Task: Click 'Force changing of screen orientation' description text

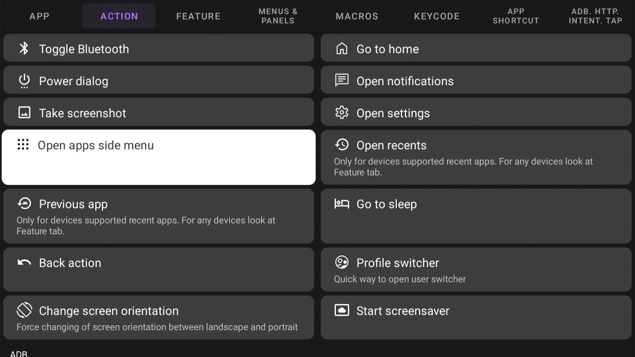Action: (x=157, y=327)
